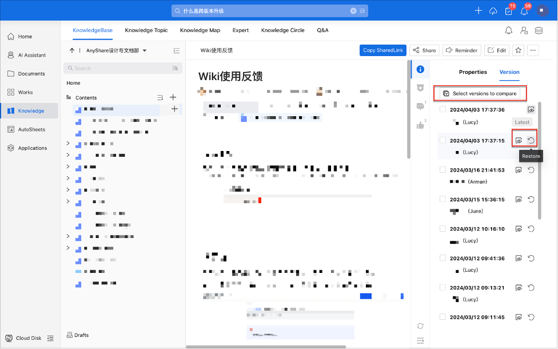
Task: Select the 2024/03/12 10:16:10 version checkbox
Action: 443,229
